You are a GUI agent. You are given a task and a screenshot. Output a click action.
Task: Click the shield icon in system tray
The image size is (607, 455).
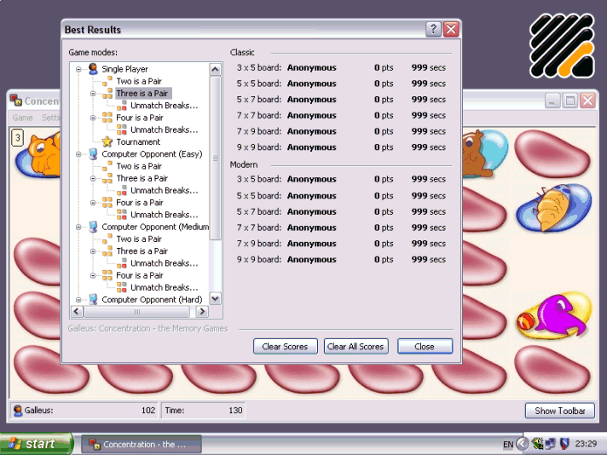(564, 444)
